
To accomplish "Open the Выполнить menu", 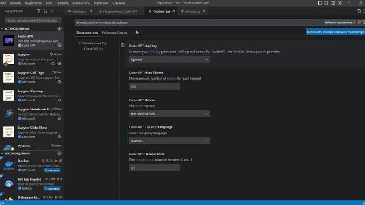I will click(x=81, y=3).
